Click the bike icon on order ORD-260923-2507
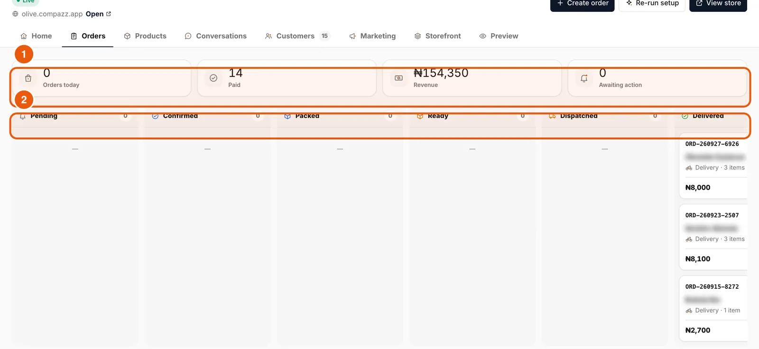Screen dimensions: 759x349 click(x=689, y=239)
